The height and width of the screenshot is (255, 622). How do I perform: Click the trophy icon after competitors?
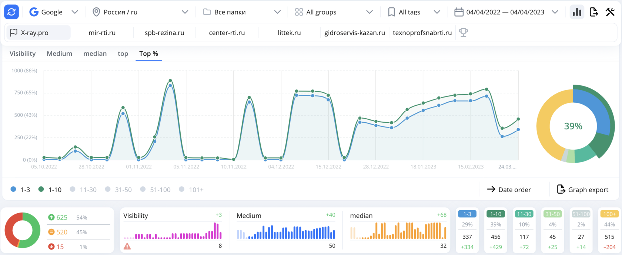tap(463, 33)
